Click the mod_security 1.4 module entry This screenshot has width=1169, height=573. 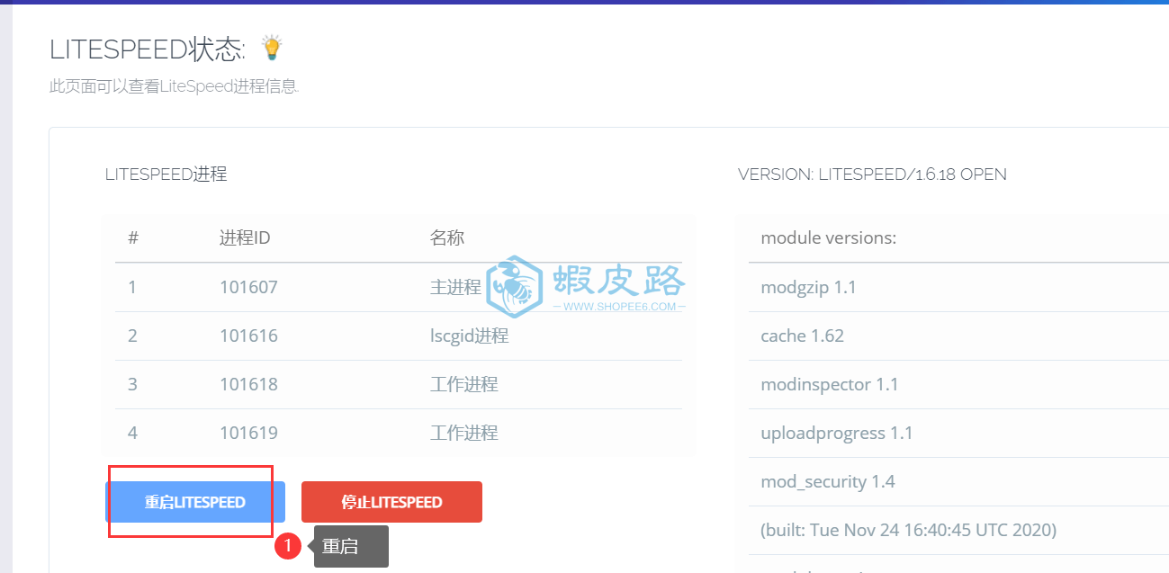click(x=828, y=481)
